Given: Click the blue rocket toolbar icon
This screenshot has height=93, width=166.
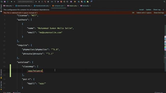Looking at the screenshot, I should click(x=91, y=2).
